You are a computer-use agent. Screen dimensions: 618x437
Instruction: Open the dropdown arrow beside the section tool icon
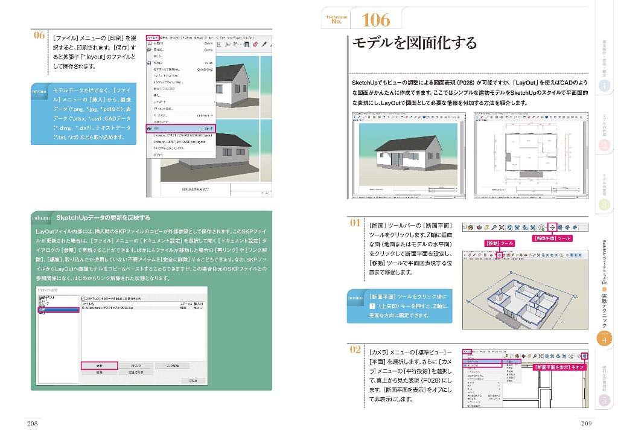click(546, 226)
